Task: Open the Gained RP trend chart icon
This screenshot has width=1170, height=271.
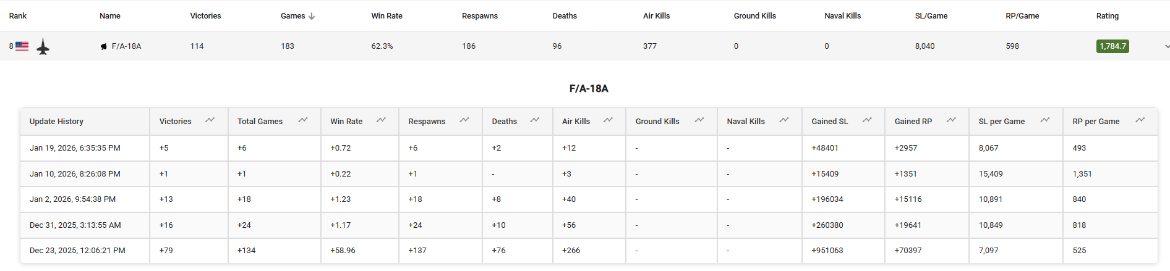Action: (951, 120)
